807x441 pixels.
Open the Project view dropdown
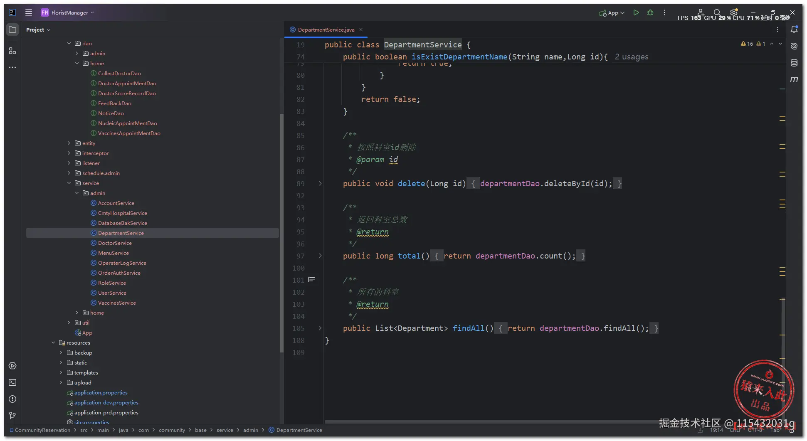(x=38, y=30)
